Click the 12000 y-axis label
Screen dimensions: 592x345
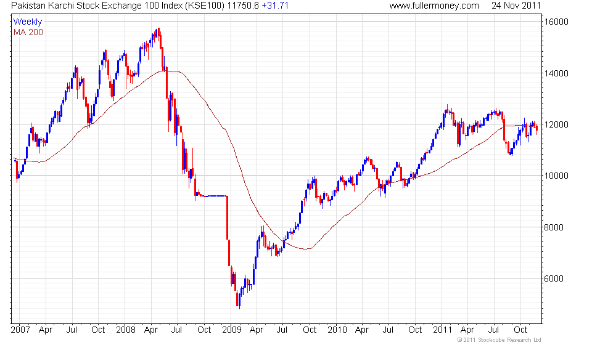(x=556, y=125)
